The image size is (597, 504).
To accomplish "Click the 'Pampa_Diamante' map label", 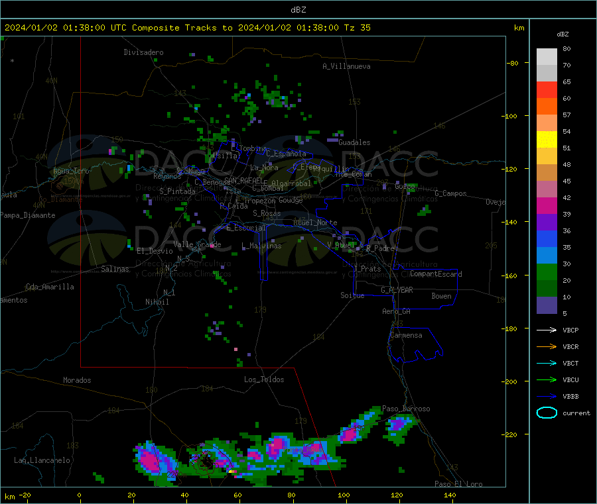I will coord(28,215).
